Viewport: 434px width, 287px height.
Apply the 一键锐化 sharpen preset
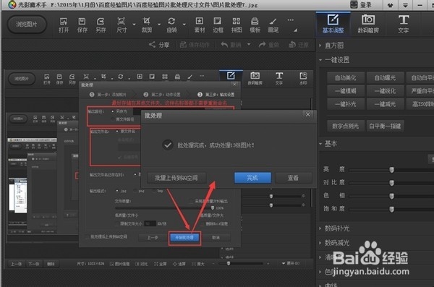coord(385,91)
